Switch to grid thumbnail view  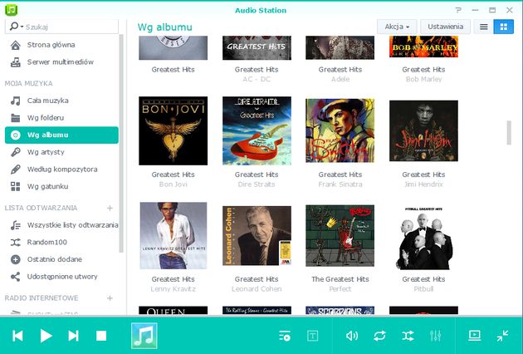(x=504, y=27)
